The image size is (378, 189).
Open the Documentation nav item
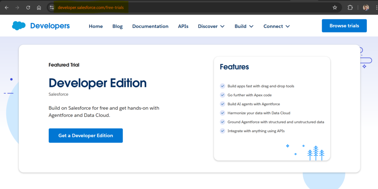[150, 26]
